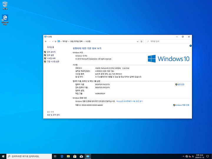Select 제어판 breadcrumb in address bar
212x159 pixels.
coord(65,42)
